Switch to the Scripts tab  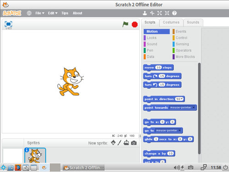click(150, 22)
